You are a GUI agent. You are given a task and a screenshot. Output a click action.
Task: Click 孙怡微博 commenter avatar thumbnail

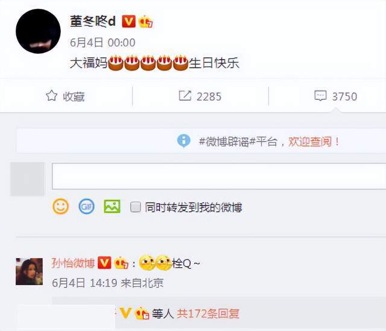30,271
